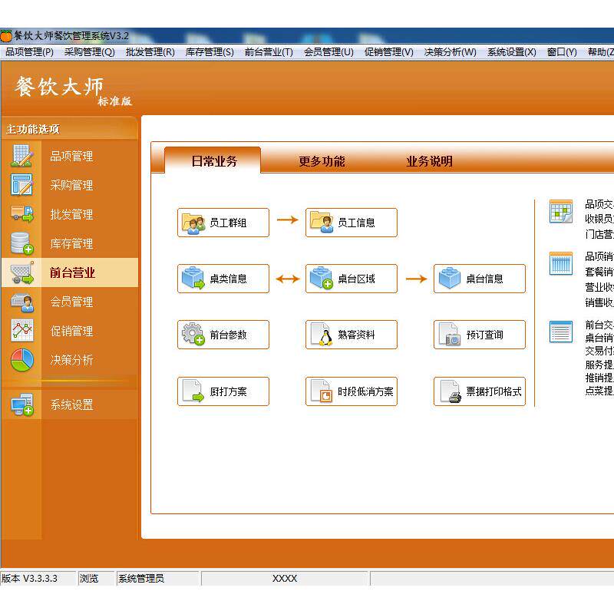614x614 pixels.
Task: Click the 前台参数 gear icon
Action: [x=193, y=334]
